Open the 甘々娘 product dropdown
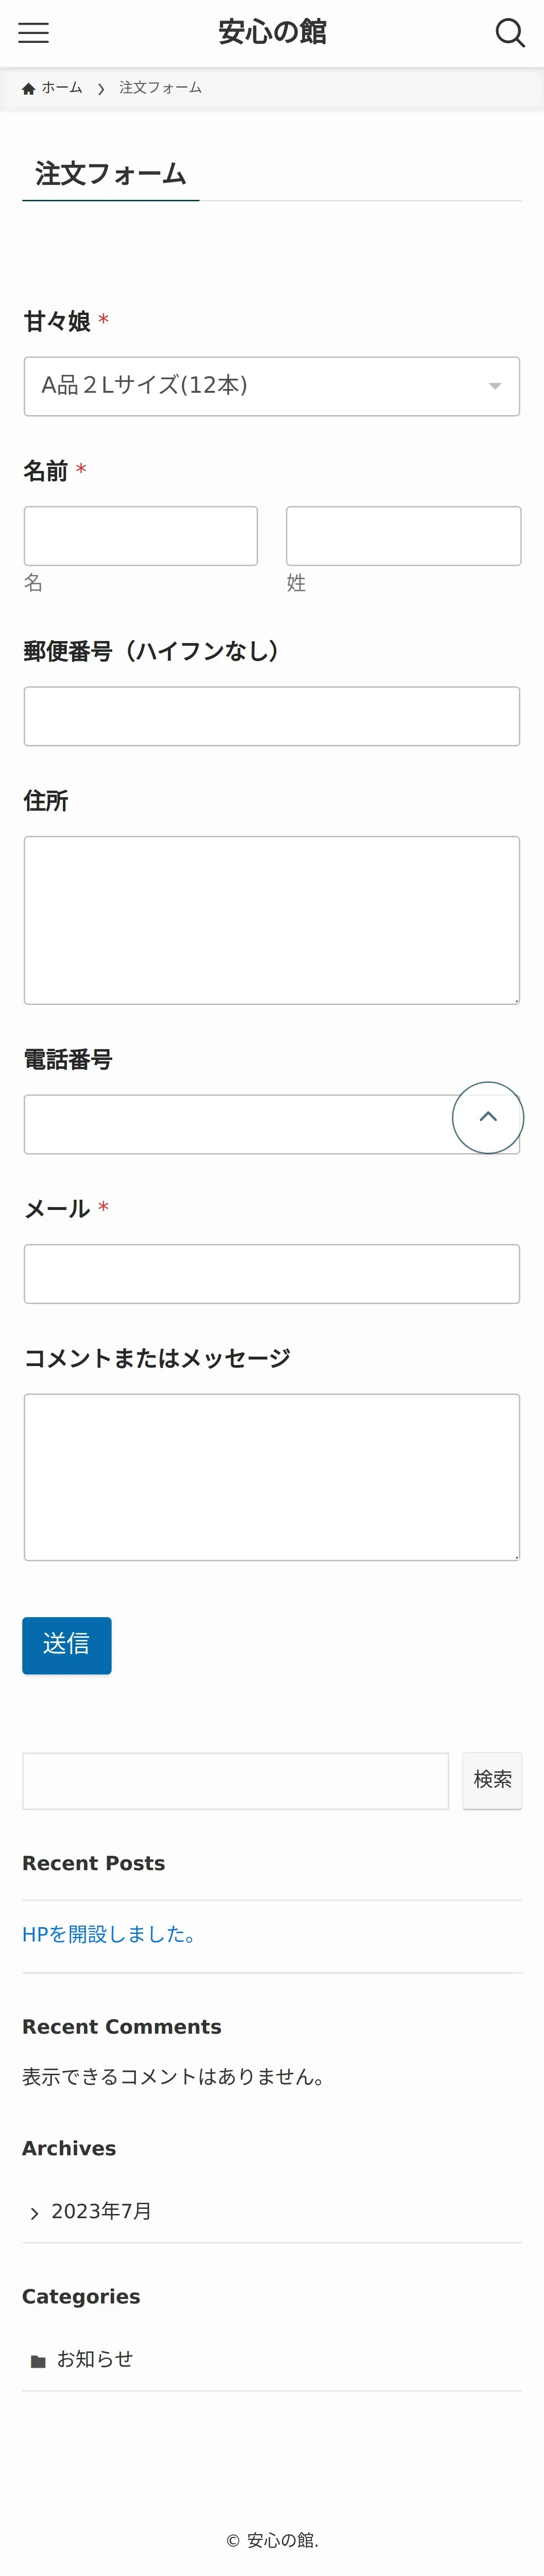Screen dimensions: 544x2576 (272, 386)
